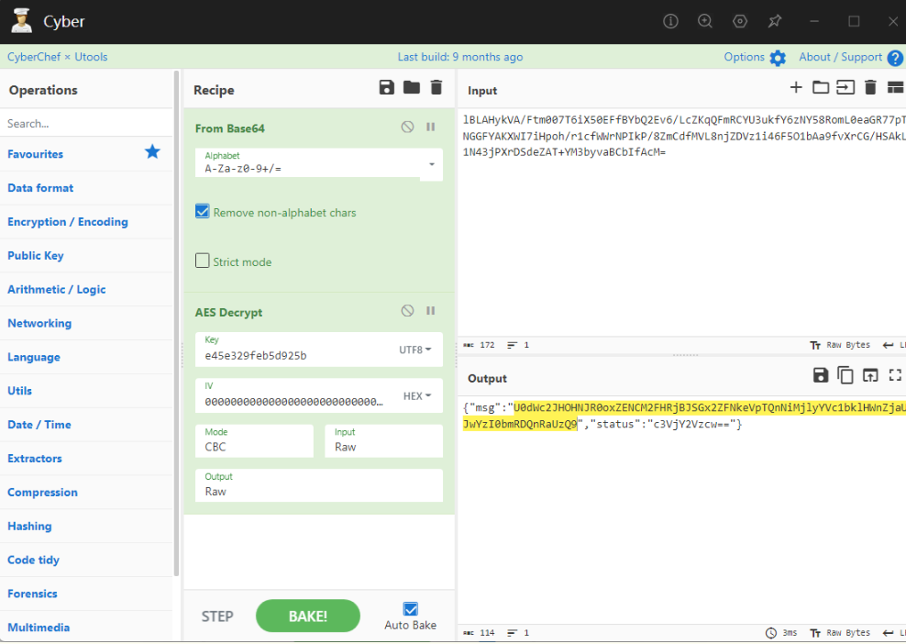Click the info icon in the title bar

coord(670,21)
